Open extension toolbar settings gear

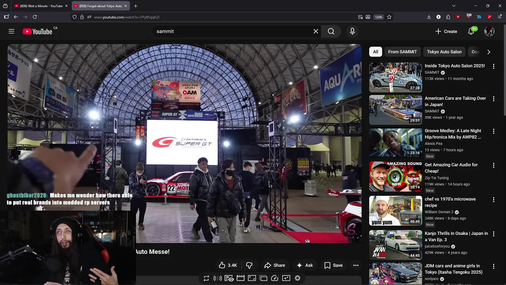[298, 278]
